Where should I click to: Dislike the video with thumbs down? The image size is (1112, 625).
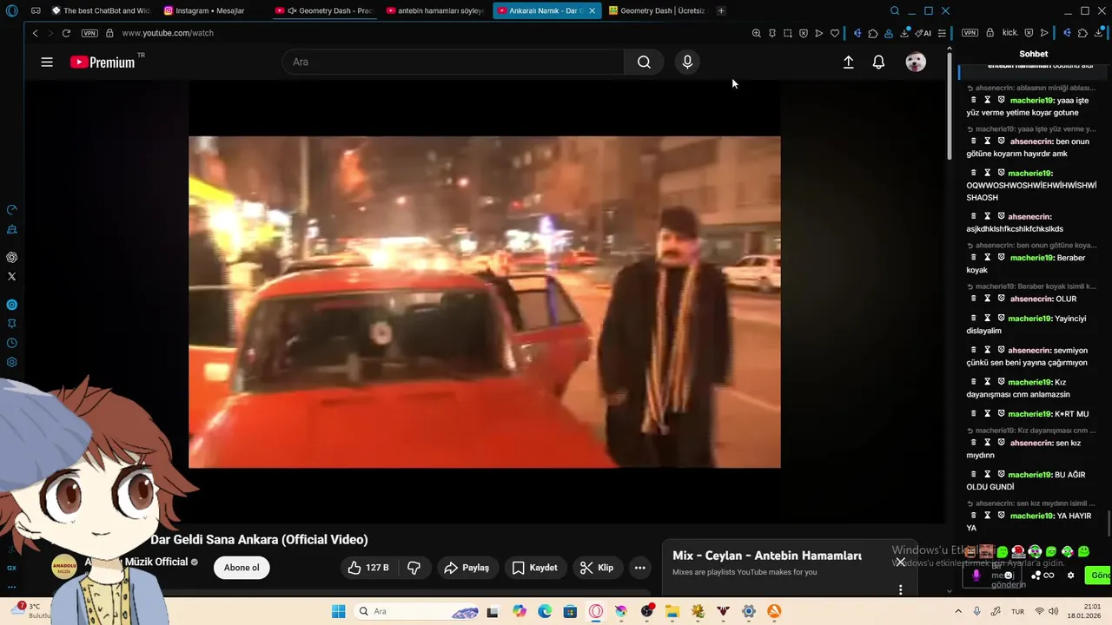click(414, 568)
